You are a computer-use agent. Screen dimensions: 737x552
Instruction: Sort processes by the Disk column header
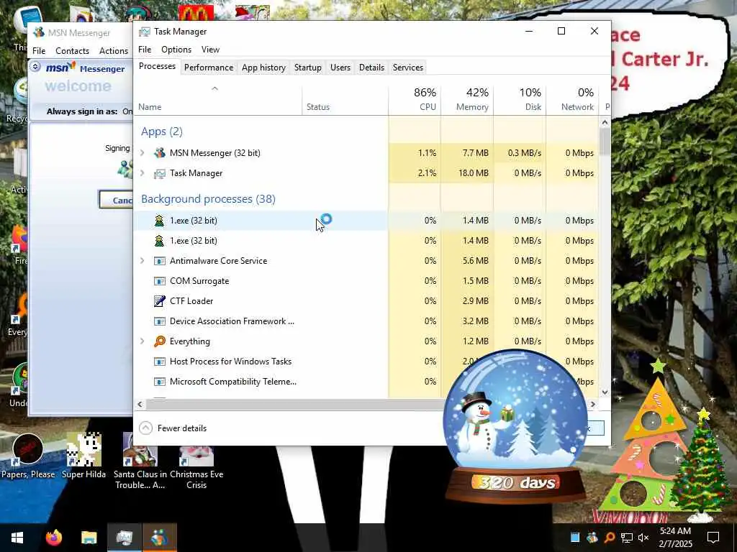click(520, 99)
